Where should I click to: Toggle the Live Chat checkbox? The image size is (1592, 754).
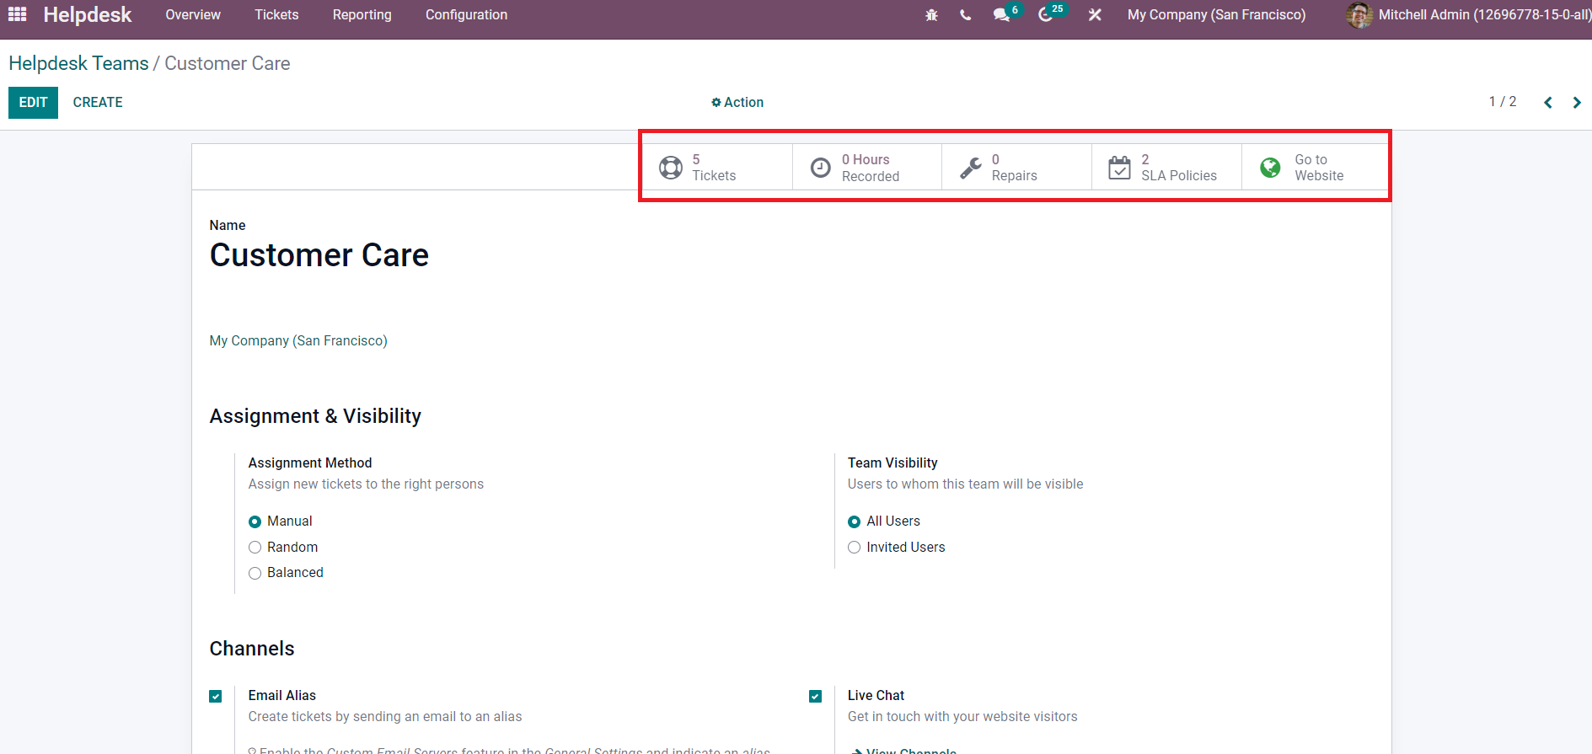[815, 696]
